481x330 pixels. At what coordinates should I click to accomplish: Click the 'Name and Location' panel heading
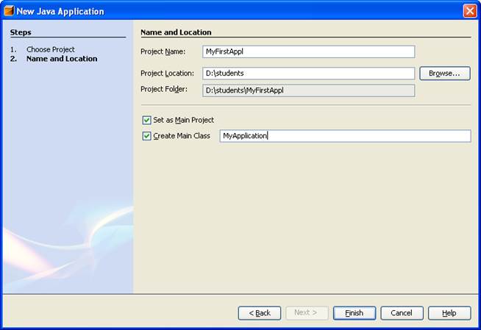click(176, 32)
